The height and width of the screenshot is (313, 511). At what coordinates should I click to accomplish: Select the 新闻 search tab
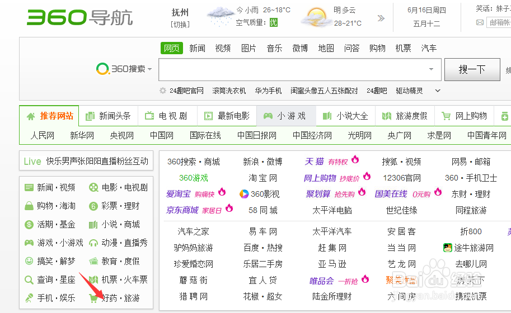[198, 48]
